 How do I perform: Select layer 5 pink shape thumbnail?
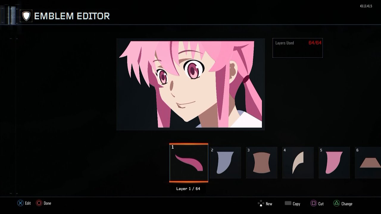click(334, 163)
